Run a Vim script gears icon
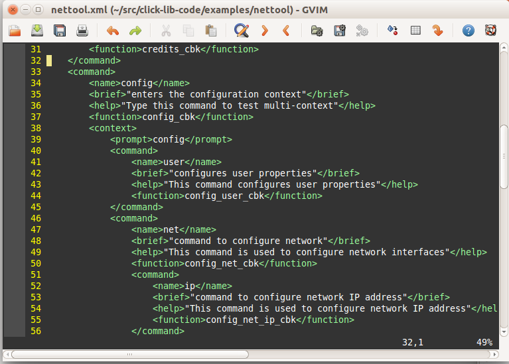509x364 pixels. [x=362, y=30]
